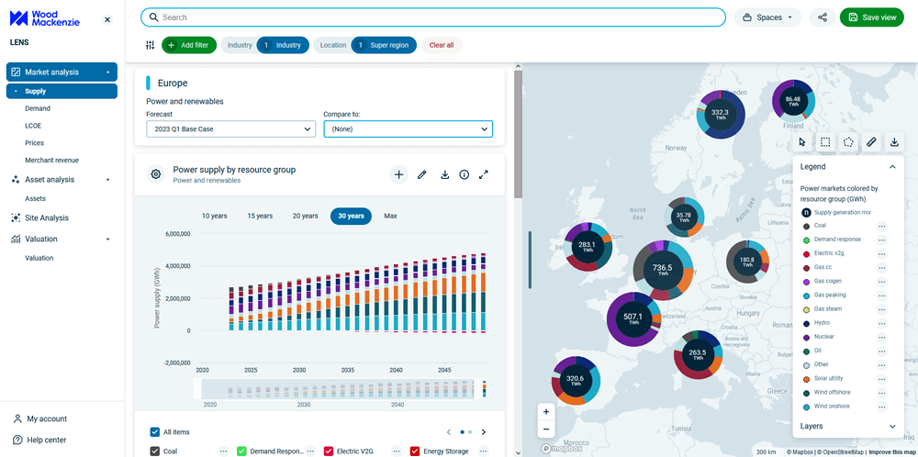Screen dimensions: 918x457
Task: Go to next legend page arrow
Action: (x=484, y=432)
